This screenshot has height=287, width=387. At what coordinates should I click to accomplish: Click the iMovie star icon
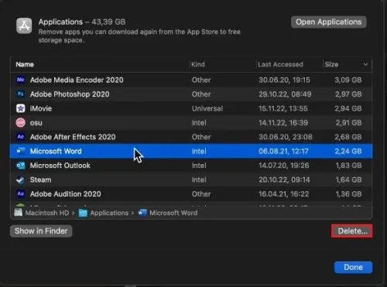pos(21,108)
